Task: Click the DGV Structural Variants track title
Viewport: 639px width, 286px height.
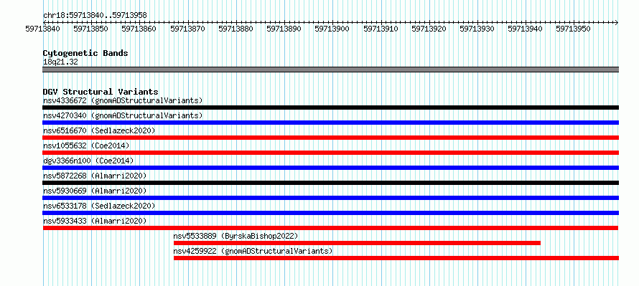Action: coord(101,92)
